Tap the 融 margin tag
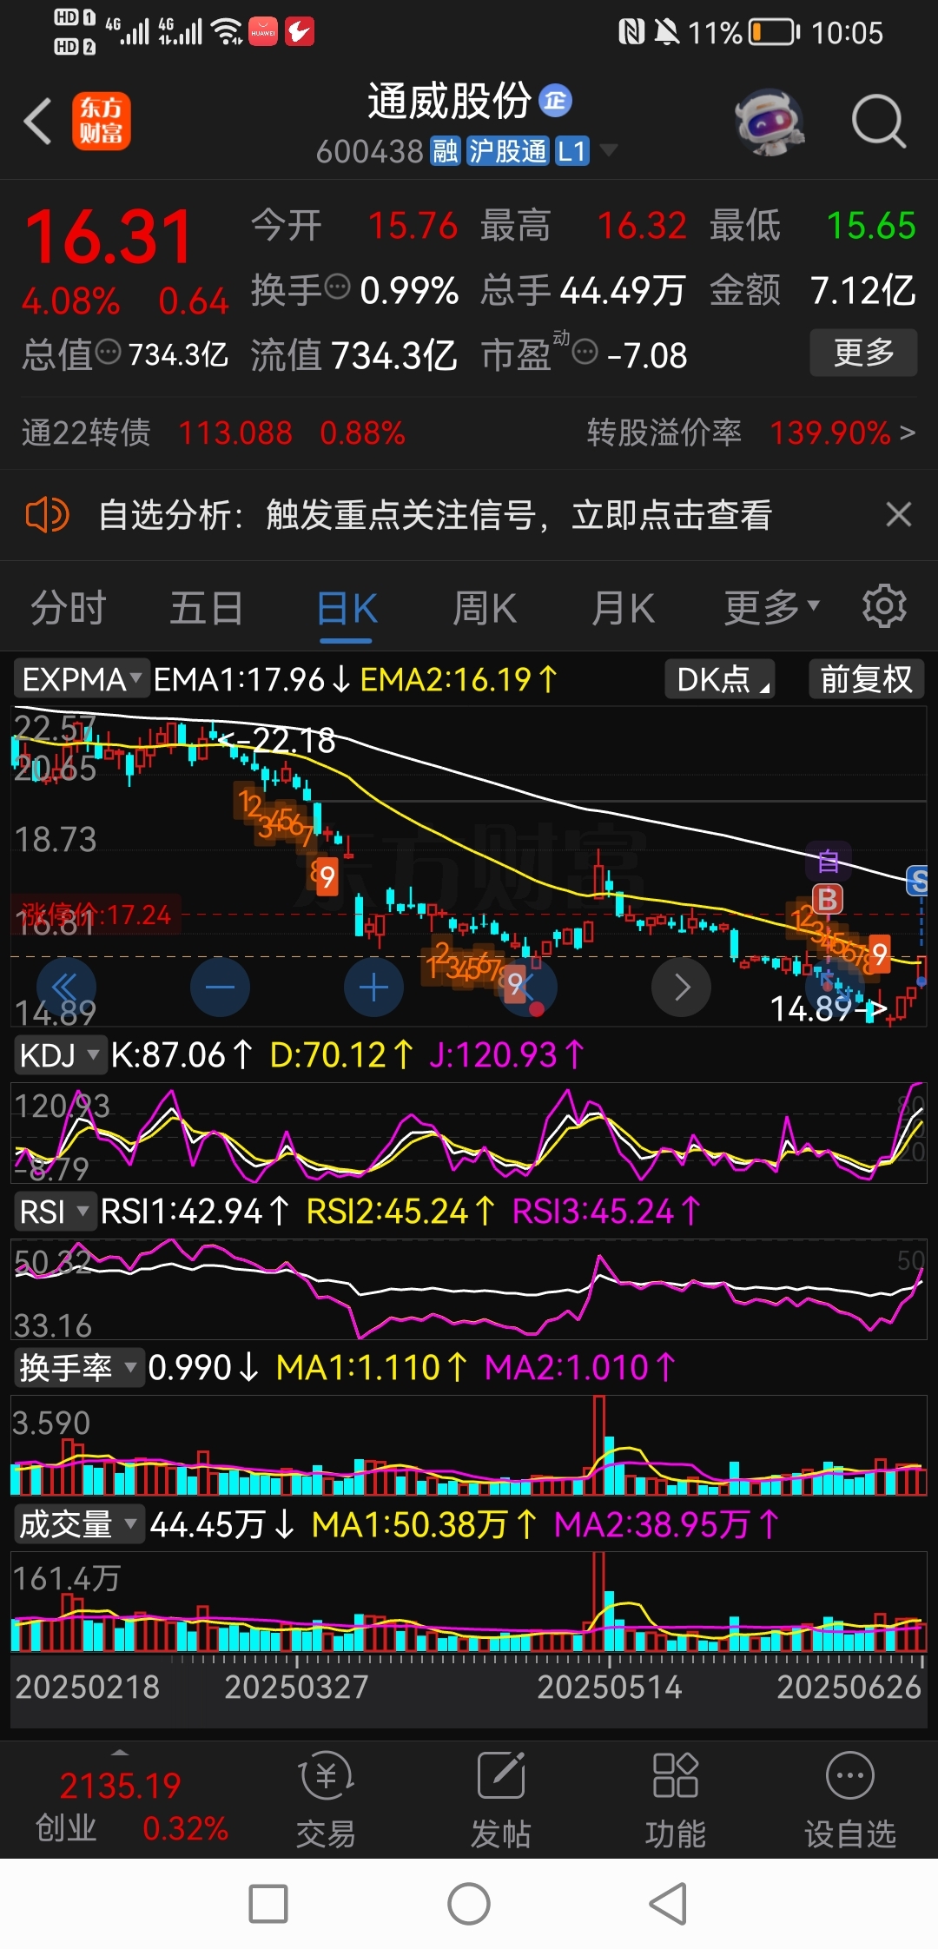938x1949 pixels. click(446, 151)
